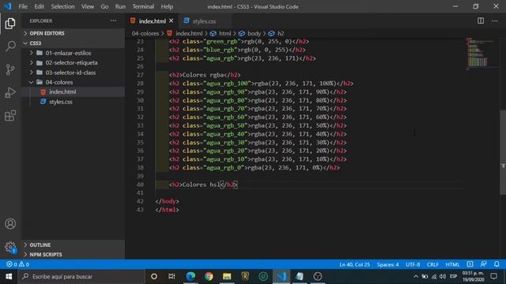Screen dimensions: 506x284
Task: Click the status bar icon right of HTML
Action: pyautogui.click(x=470, y=264)
